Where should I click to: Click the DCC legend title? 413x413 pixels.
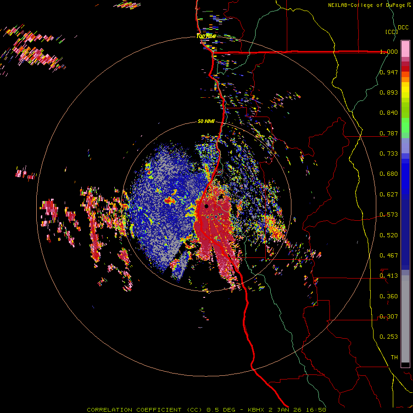[403, 28]
